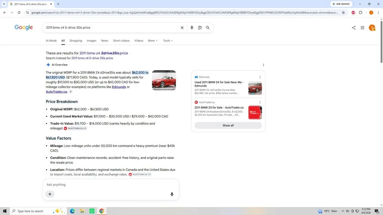Screen dimensions: 383x215
Task: Open tab search dropdown arrow
Action: click(4, 4)
